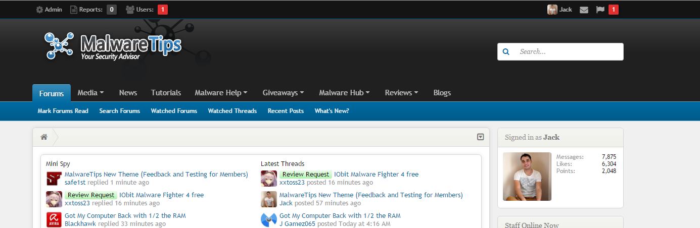
Task: Go to forum home via breadcrumb house icon
Action: pyautogui.click(x=44, y=137)
